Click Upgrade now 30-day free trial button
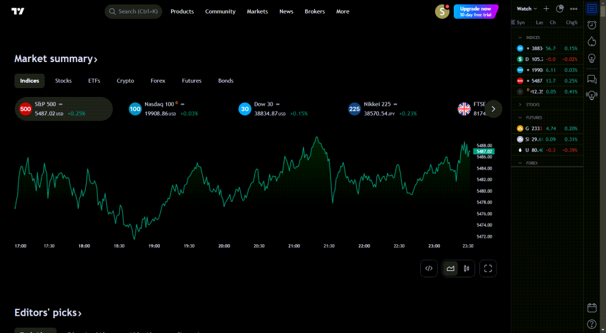 click(x=476, y=12)
